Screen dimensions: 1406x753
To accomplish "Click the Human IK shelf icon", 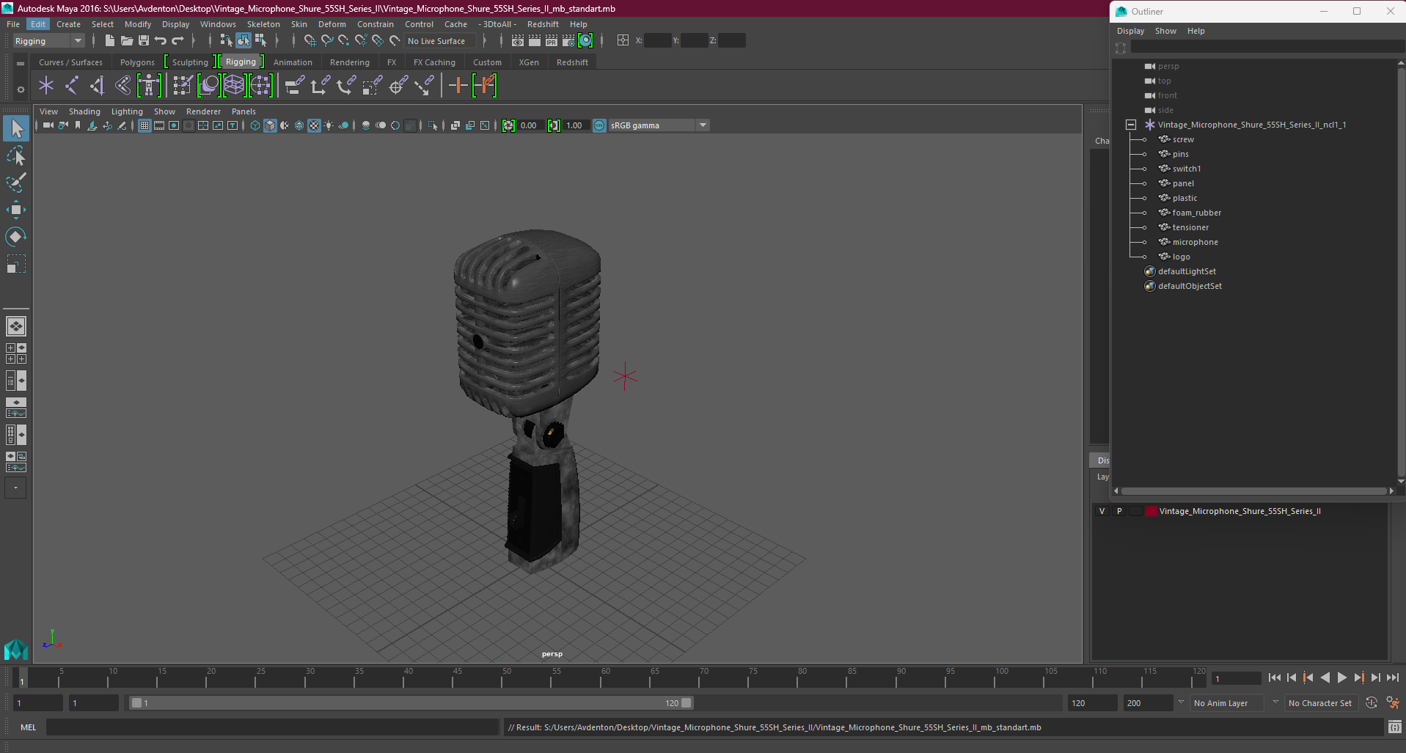I will [x=149, y=86].
